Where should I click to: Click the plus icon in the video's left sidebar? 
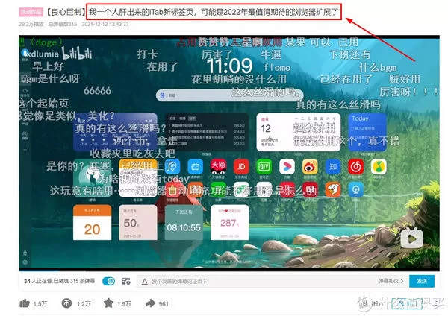25,150
